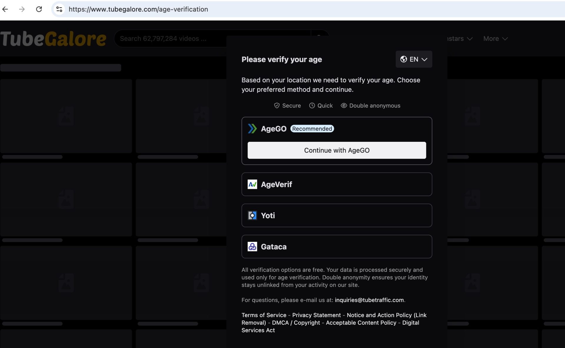The width and height of the screenshot is (565, 348).
Task: Click the AgeGO provider name
Action: pyautogui.click(x=274, y=129)
